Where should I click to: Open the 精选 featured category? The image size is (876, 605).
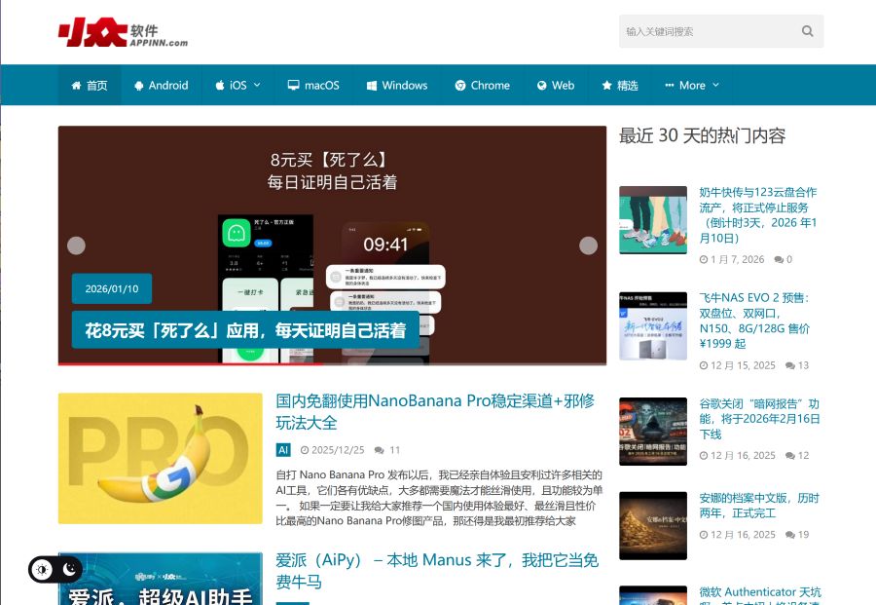click(620, 85)
